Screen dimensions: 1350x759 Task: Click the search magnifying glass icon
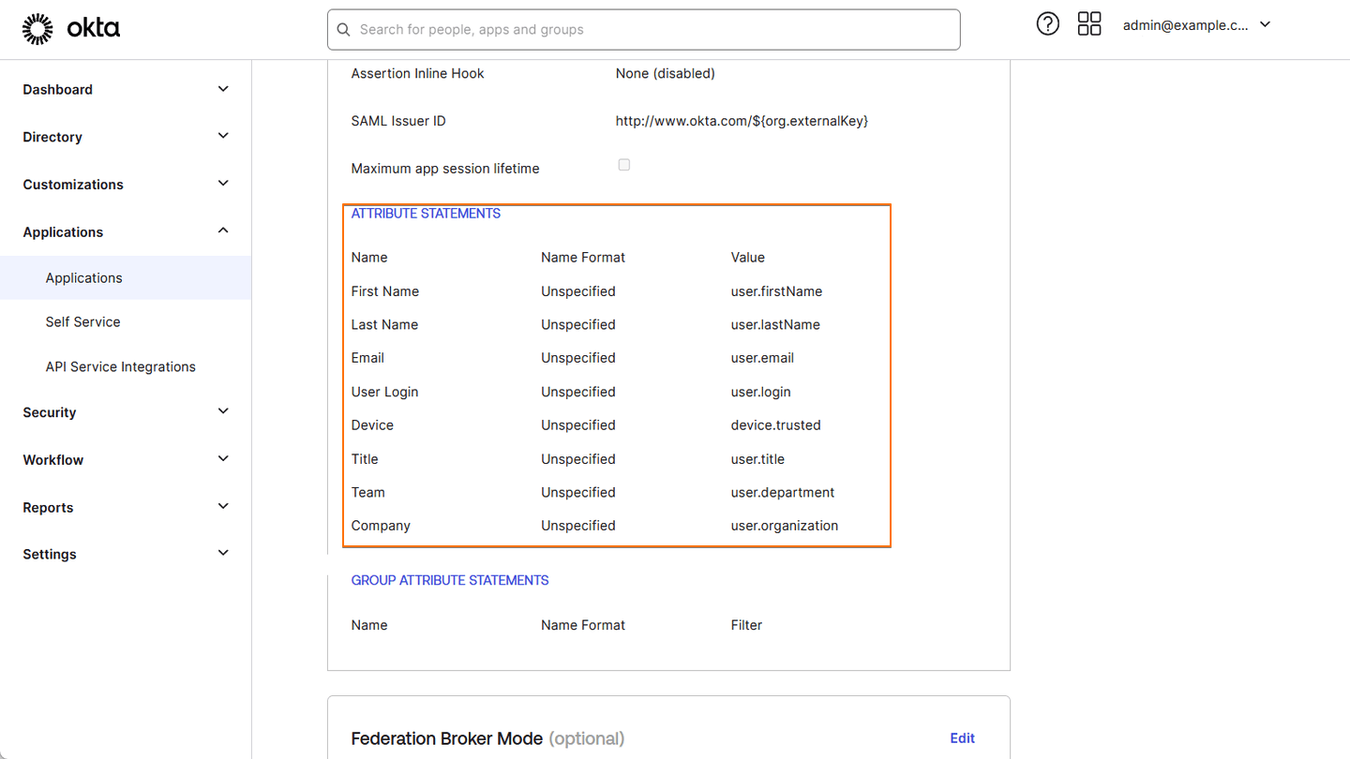click(343, 29)
